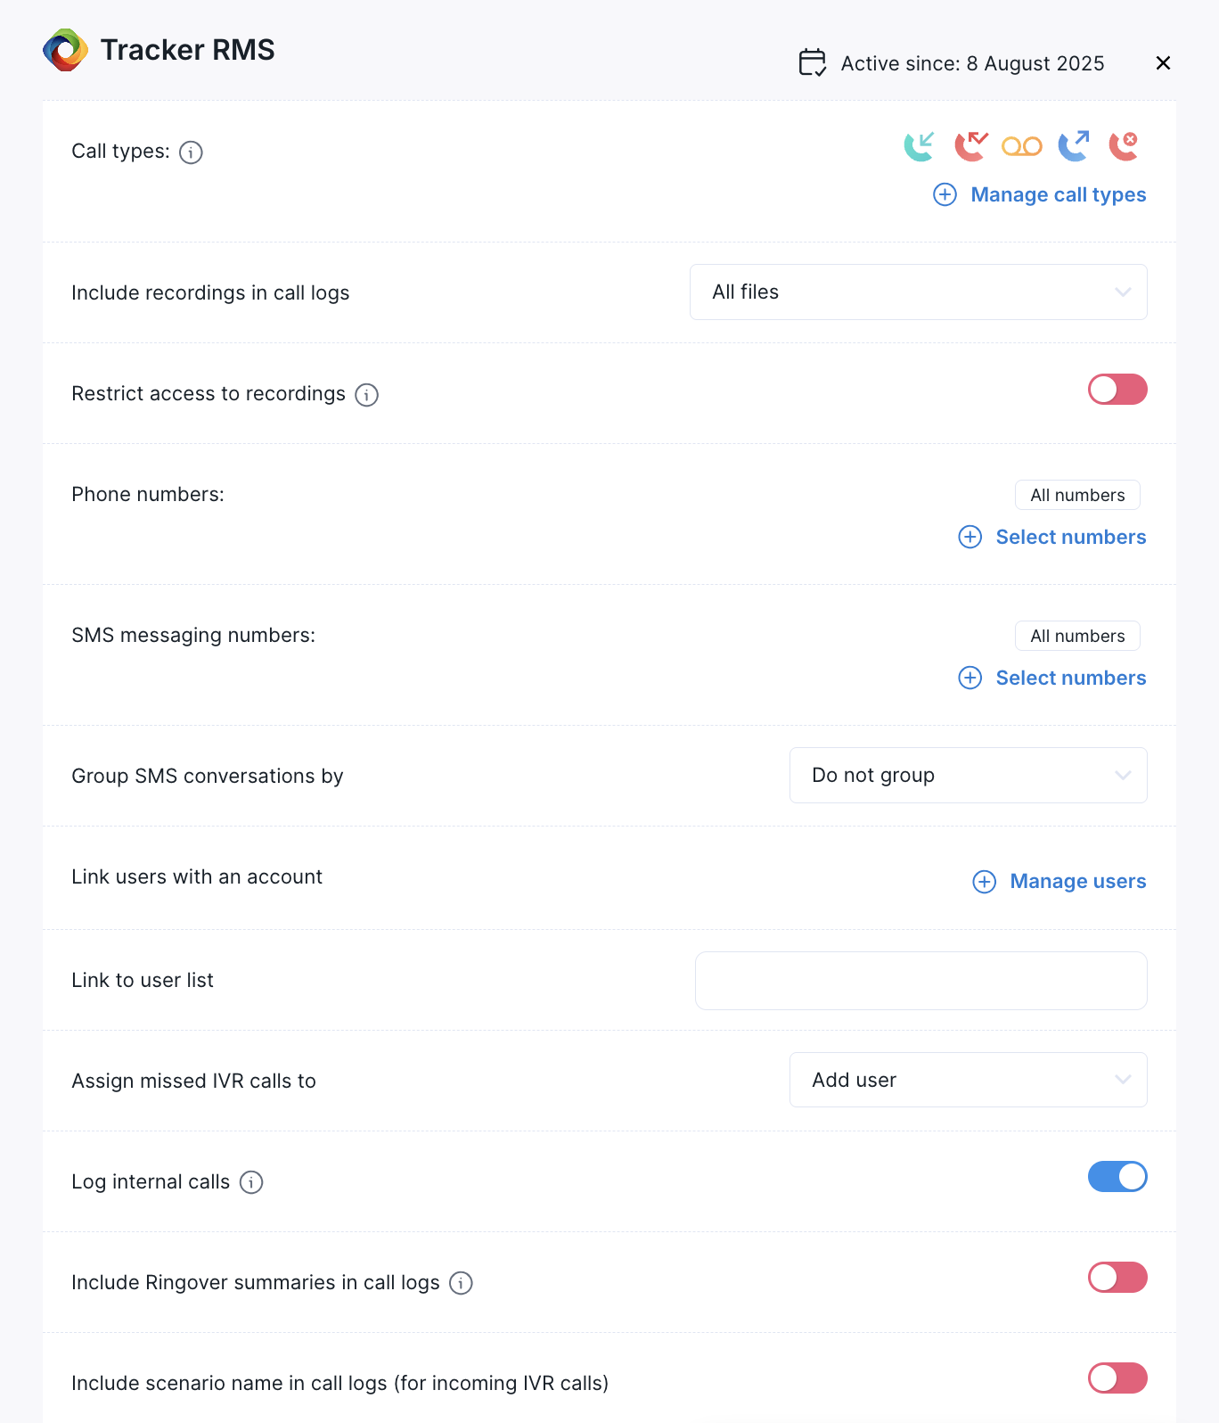Open the All files recordings dropdown
This screenshot has height=1423, width=1219.
coord(918,292)
